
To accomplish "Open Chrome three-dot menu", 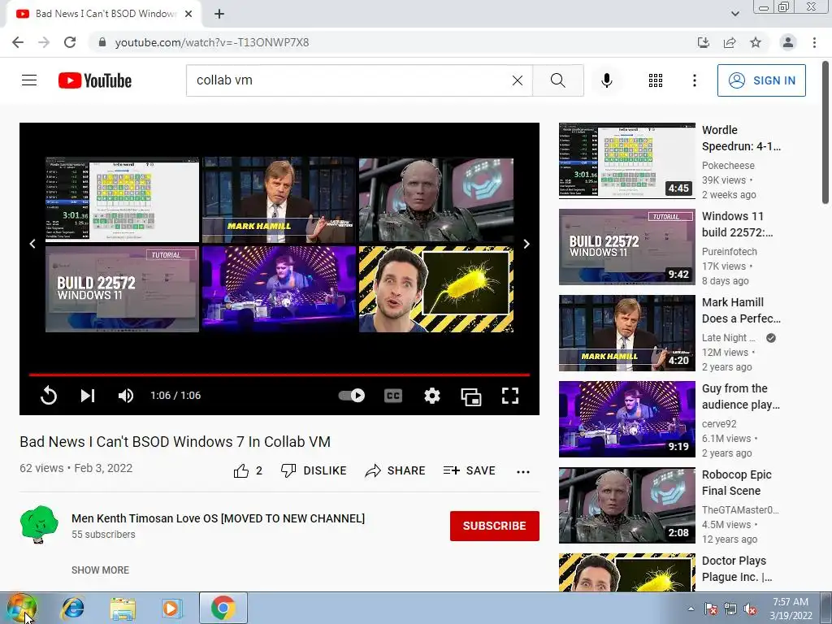I will (814, 42).
